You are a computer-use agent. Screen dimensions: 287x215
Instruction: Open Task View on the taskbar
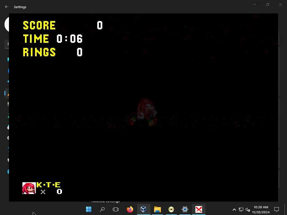116,209
